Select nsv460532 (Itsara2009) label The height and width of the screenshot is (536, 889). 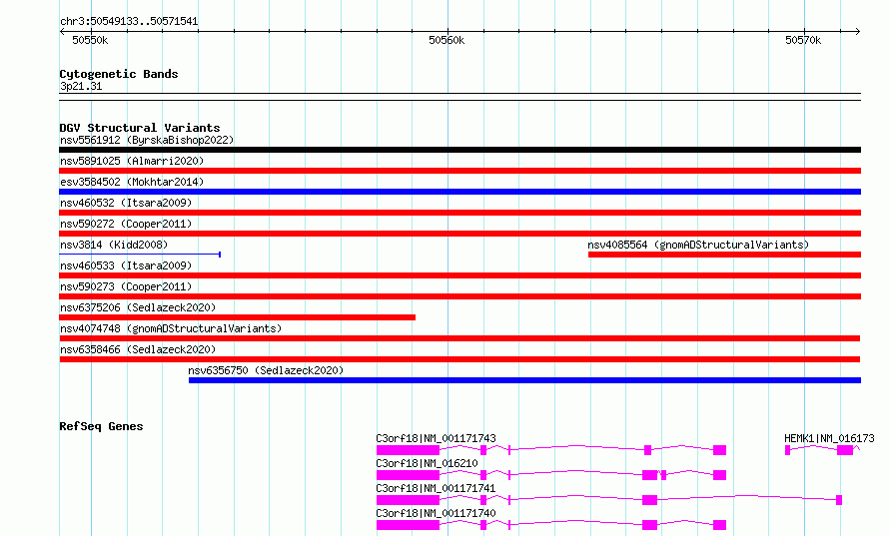(x=126, y=203)
